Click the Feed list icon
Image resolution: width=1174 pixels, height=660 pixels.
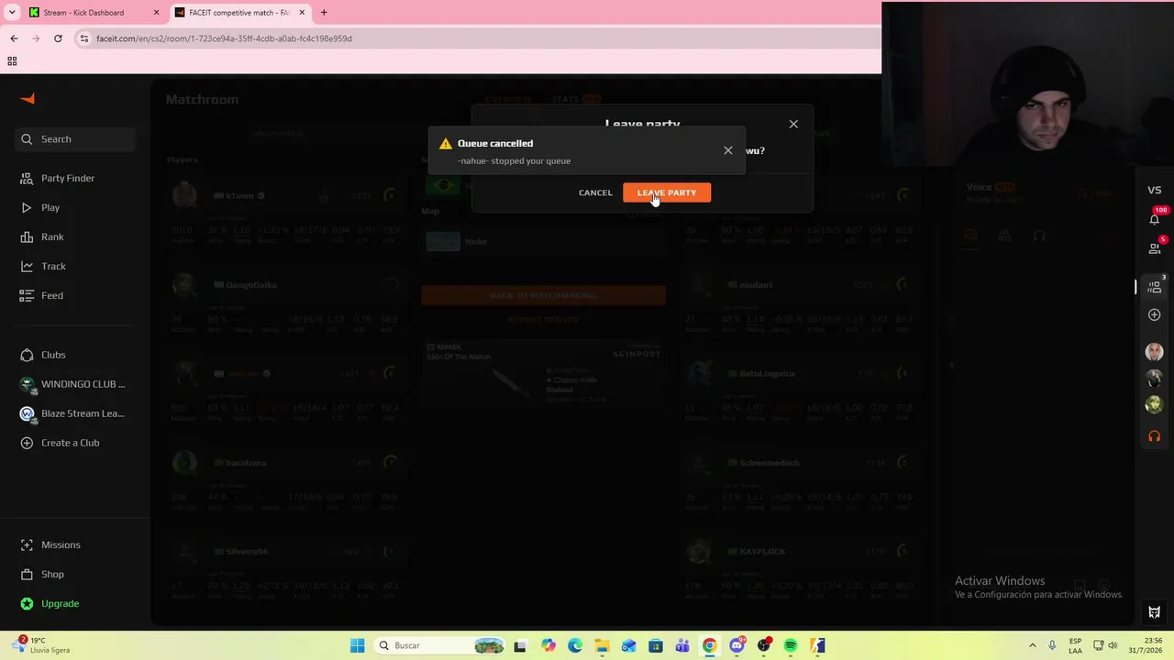(x=27, y=295)
